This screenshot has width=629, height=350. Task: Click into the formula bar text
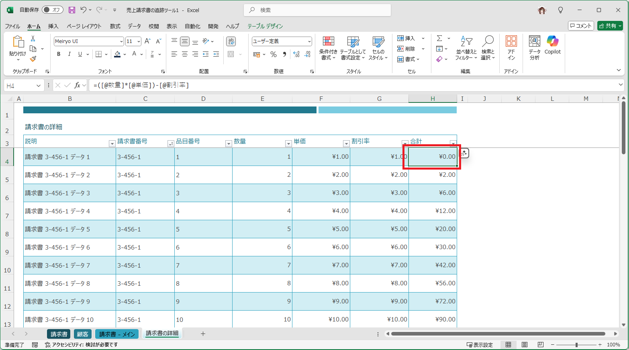click(x=353, y=85)
